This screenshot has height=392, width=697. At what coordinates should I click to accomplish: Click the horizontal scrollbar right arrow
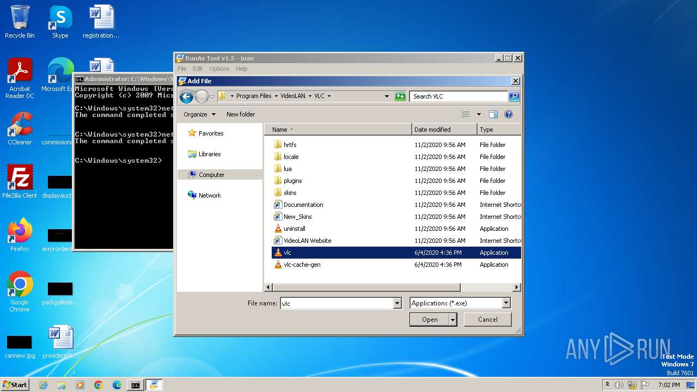(x=517, y=287)
